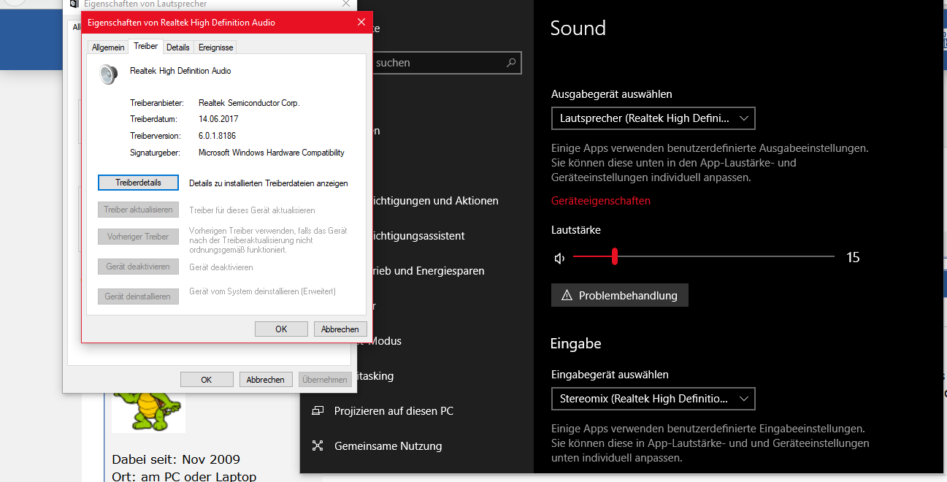The height and width of the screenshot is (482, 947).
Task: Open Gemeinsame Nutzung settings
Action: pos(388,445)
